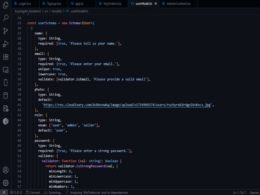Click the 'Please enter your email.' string
The height and width of the screenshot is (195, 260).
(x=93, y=64)
